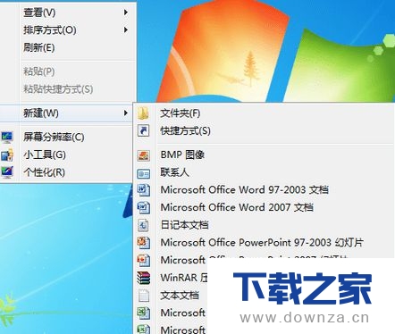The width and height of the screenshot is (395, 334).
Task: Click the 屏幕分辨率 monitor icon
Action: coord(7,138)
